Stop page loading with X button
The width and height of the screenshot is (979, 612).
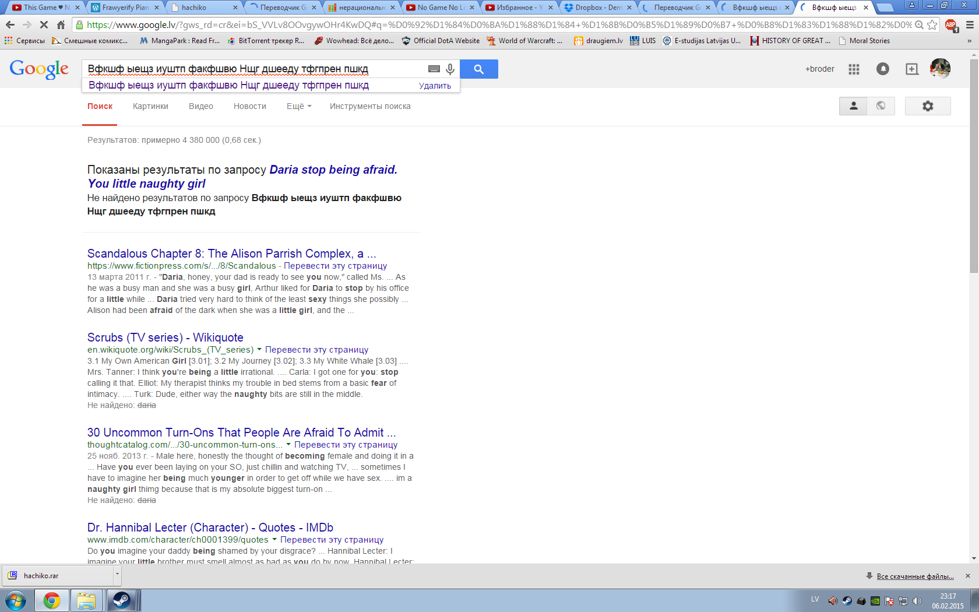[44, 25]
